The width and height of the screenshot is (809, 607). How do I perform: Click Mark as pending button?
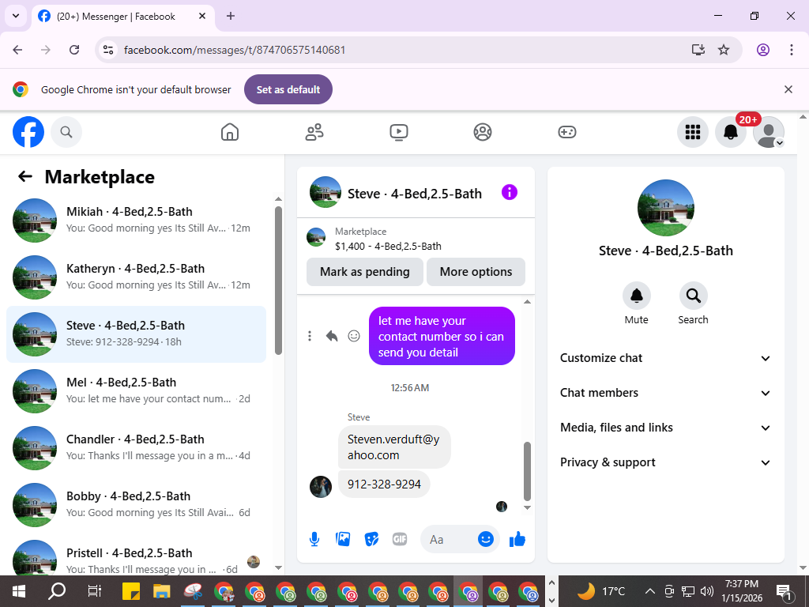click(x=365, y=272)
